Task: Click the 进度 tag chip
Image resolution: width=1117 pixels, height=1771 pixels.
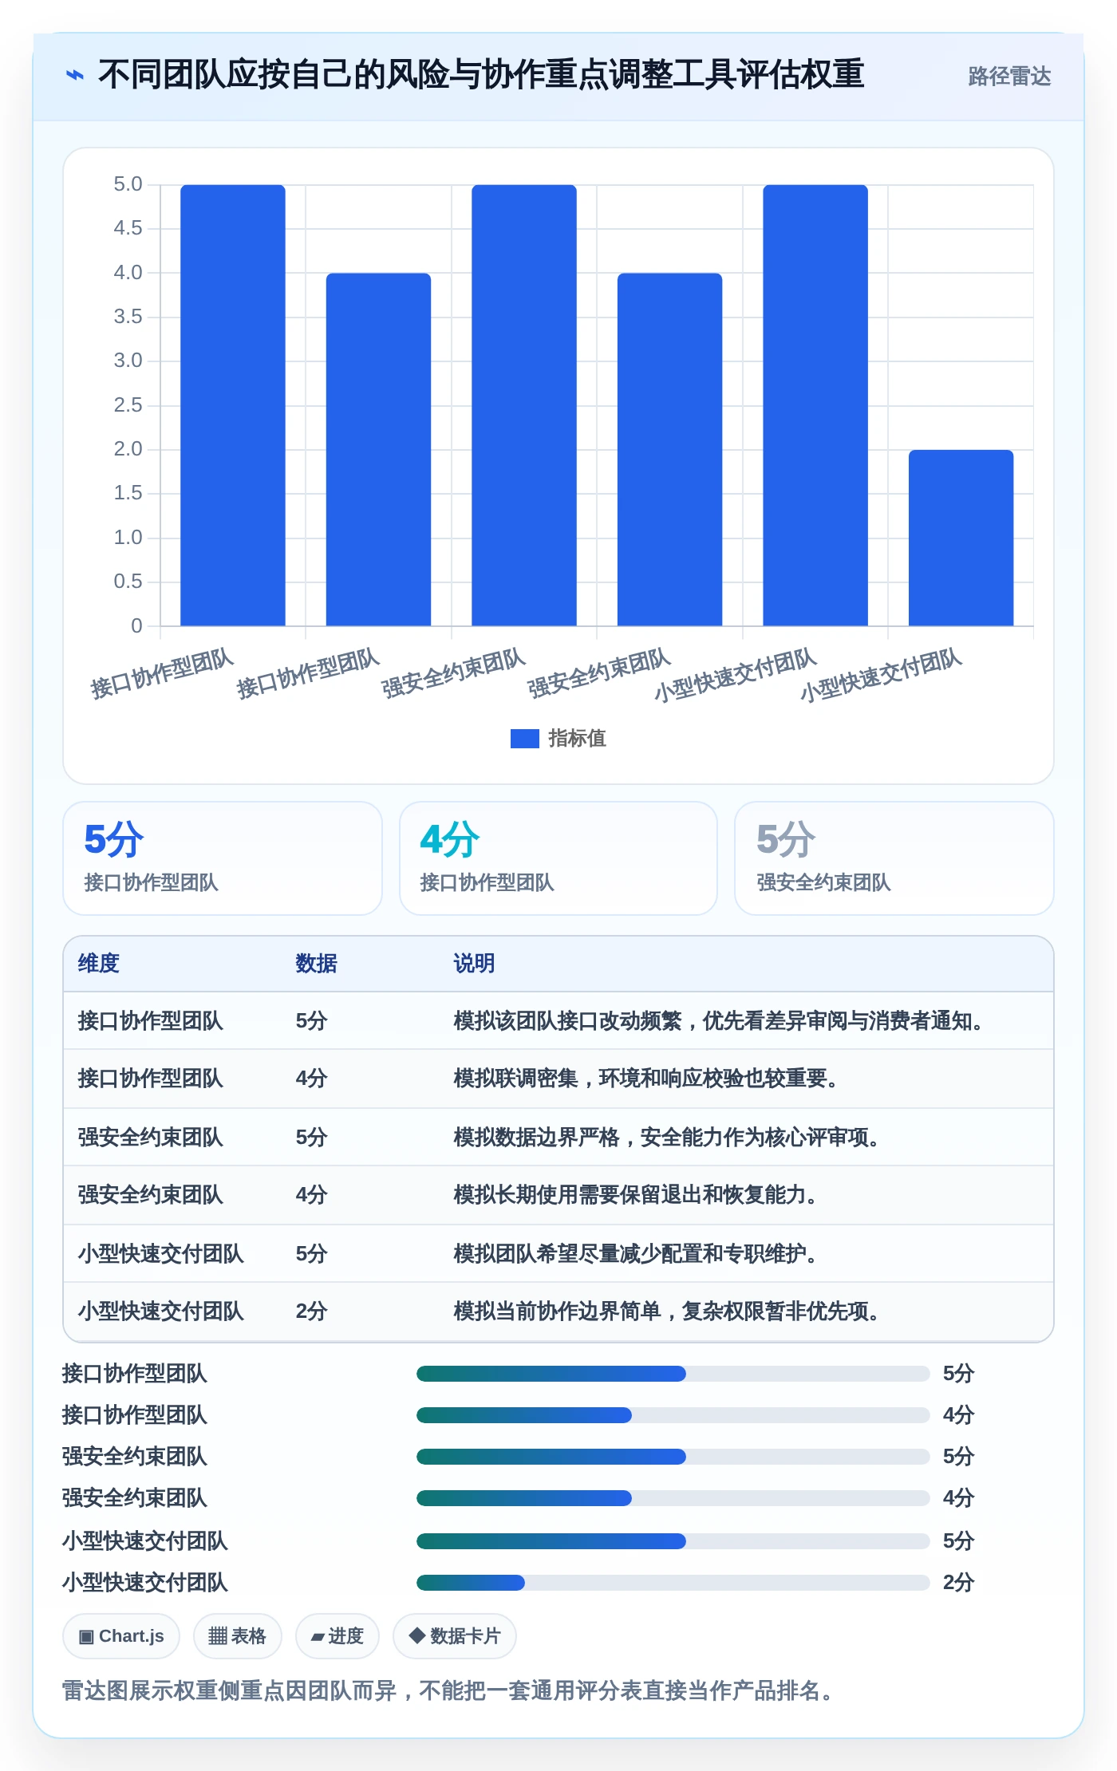Action: (x=337, y=1636)
